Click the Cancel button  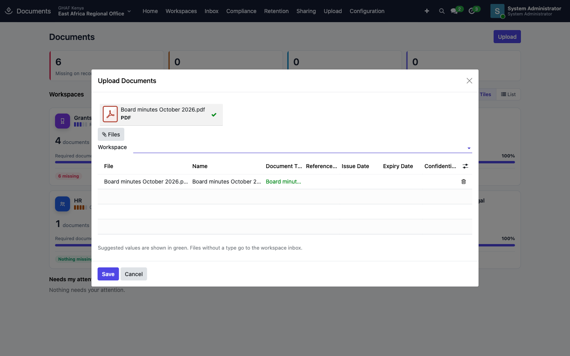pyautogui.click(x=134, y=274)
